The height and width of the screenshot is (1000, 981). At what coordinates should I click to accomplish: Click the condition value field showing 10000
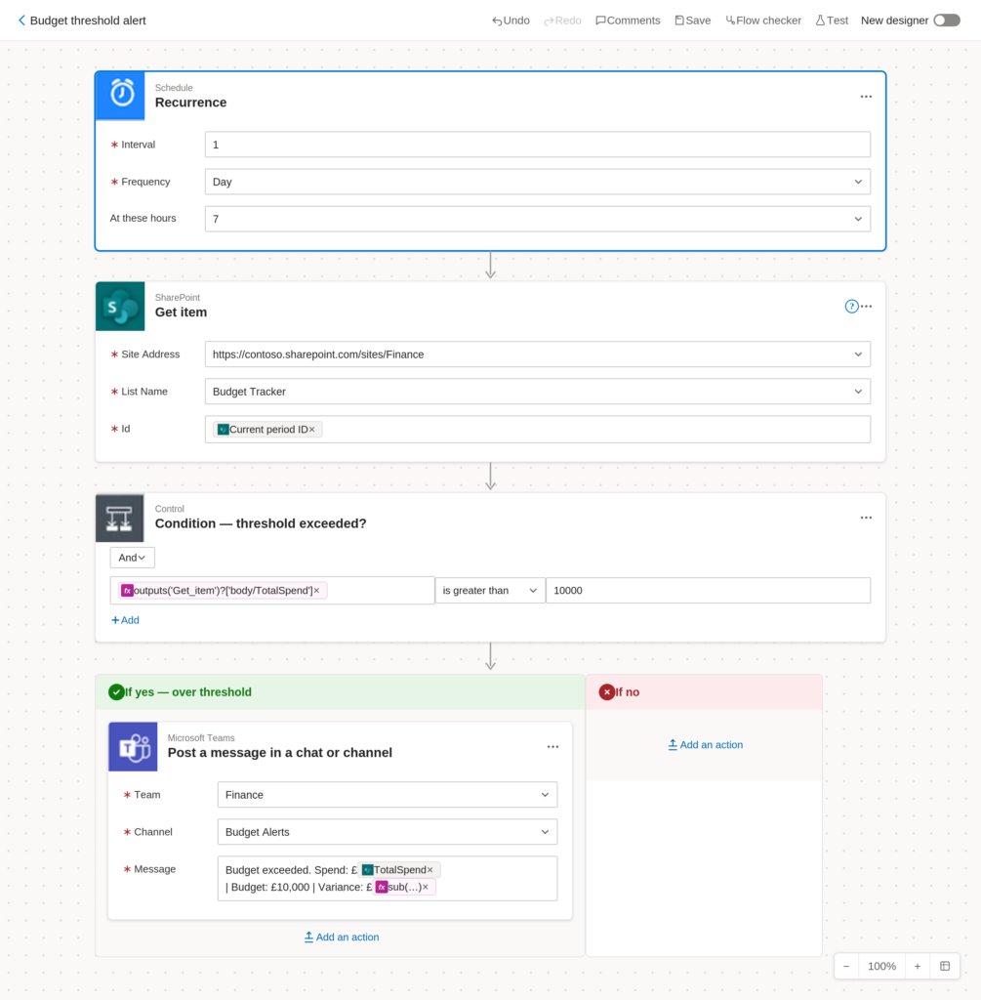click(709, 591)
